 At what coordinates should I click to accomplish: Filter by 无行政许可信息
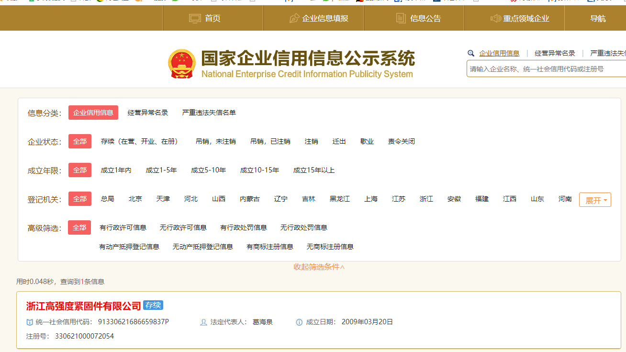coord(183,227)
